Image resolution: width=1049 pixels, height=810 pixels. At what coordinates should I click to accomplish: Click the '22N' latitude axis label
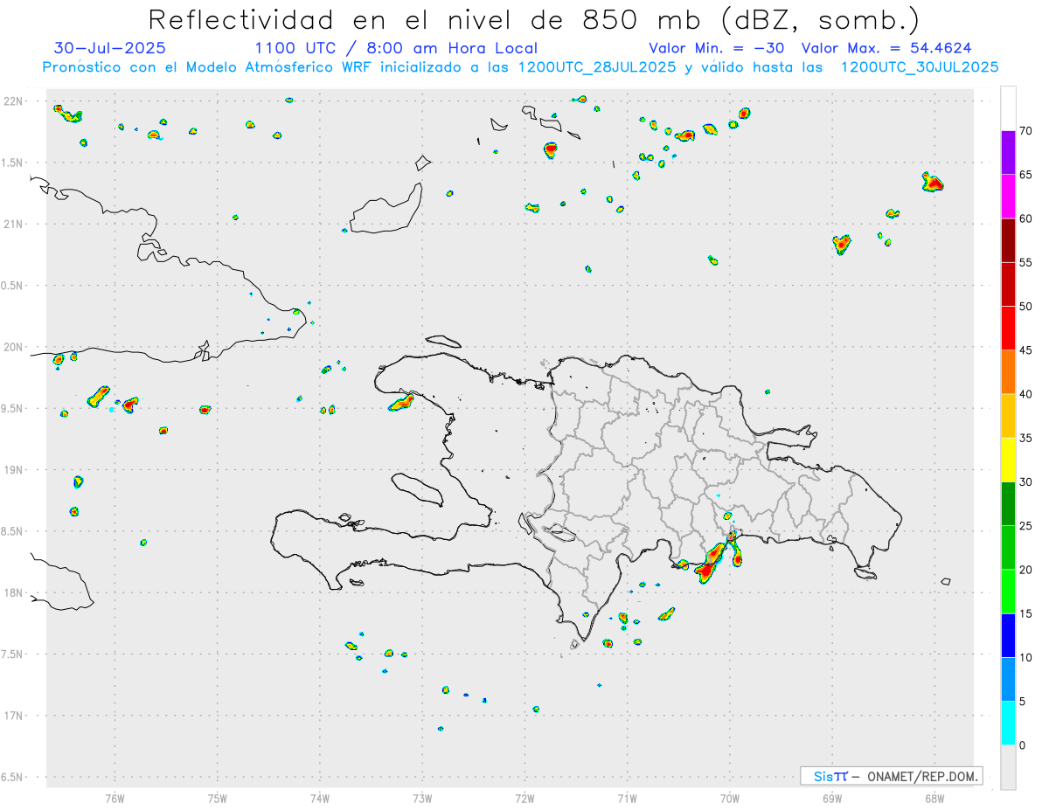(15, 101)
